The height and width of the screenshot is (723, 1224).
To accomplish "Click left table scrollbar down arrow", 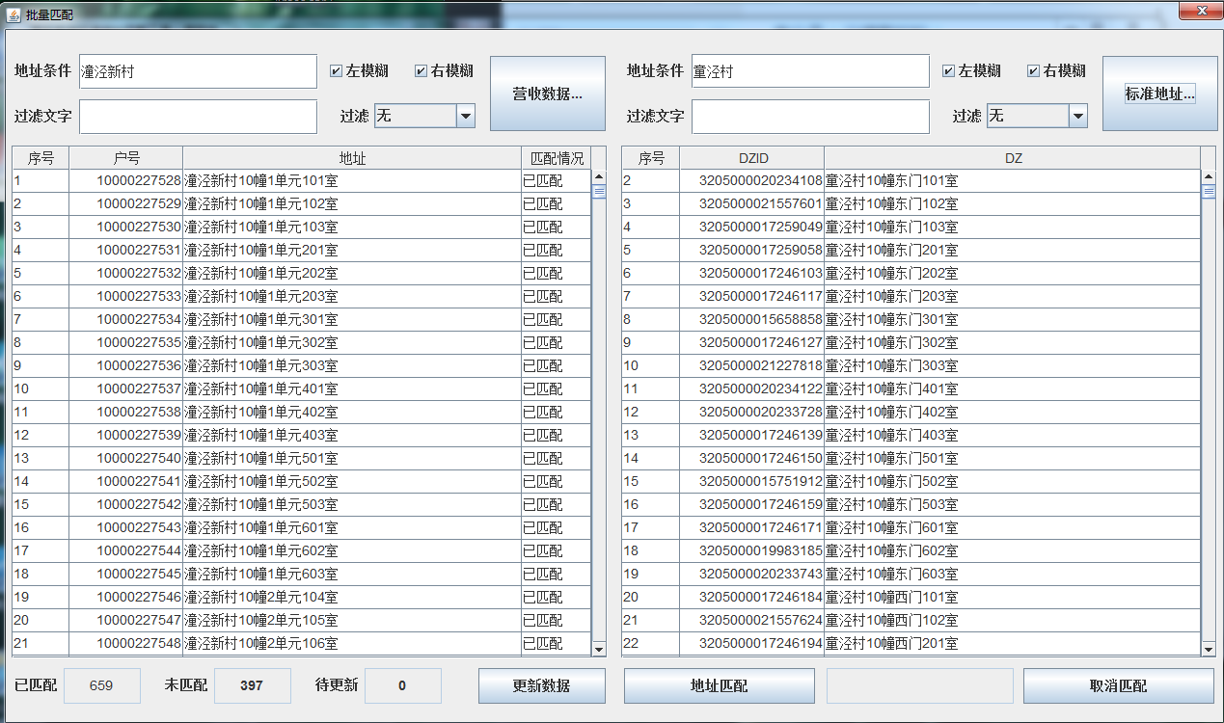I will pyautogui.click(x=599, y=650).
